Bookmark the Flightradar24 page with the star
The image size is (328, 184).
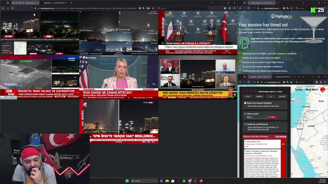[x=291, y=8]
